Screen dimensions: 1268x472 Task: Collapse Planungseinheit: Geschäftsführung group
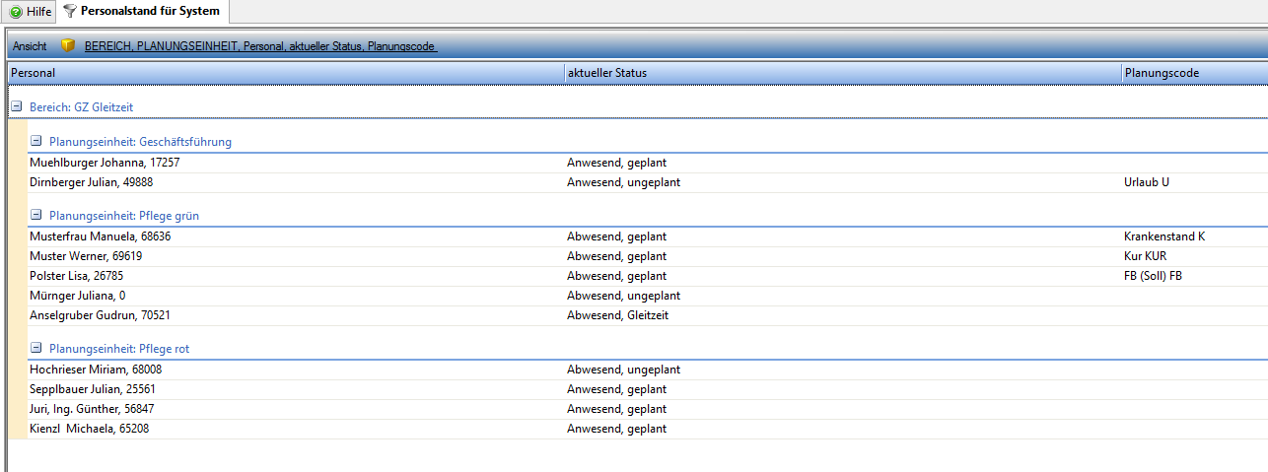[36, 142]
